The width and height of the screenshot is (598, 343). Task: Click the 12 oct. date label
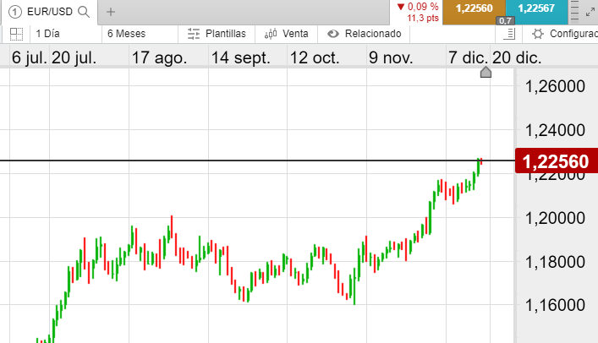pyautogui.click(x=315, y=58)
